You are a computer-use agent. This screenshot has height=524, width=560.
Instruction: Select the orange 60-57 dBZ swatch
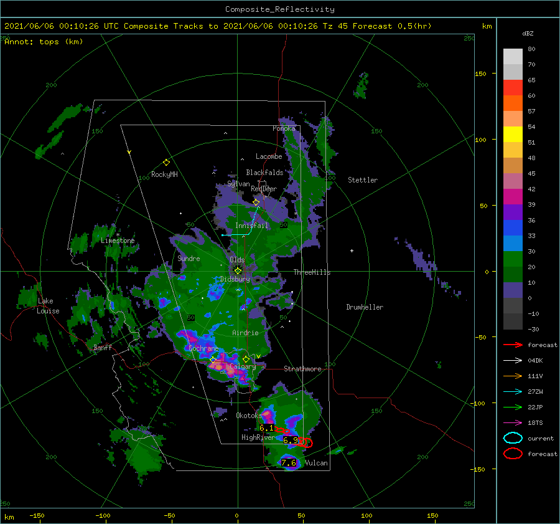[x=513, y=103]
